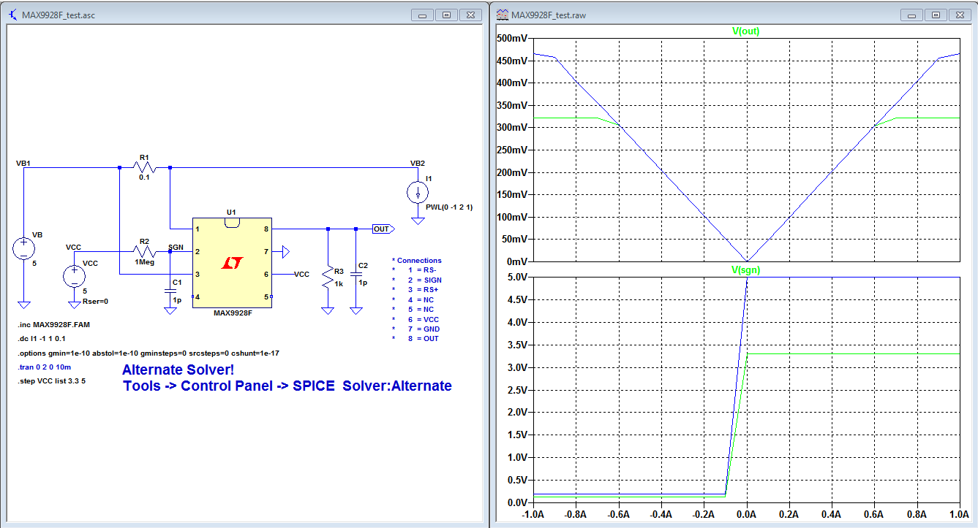This screenshot has height=528, width=978.
Task: Click the VB1 net label
Action: tap(23, 163)
